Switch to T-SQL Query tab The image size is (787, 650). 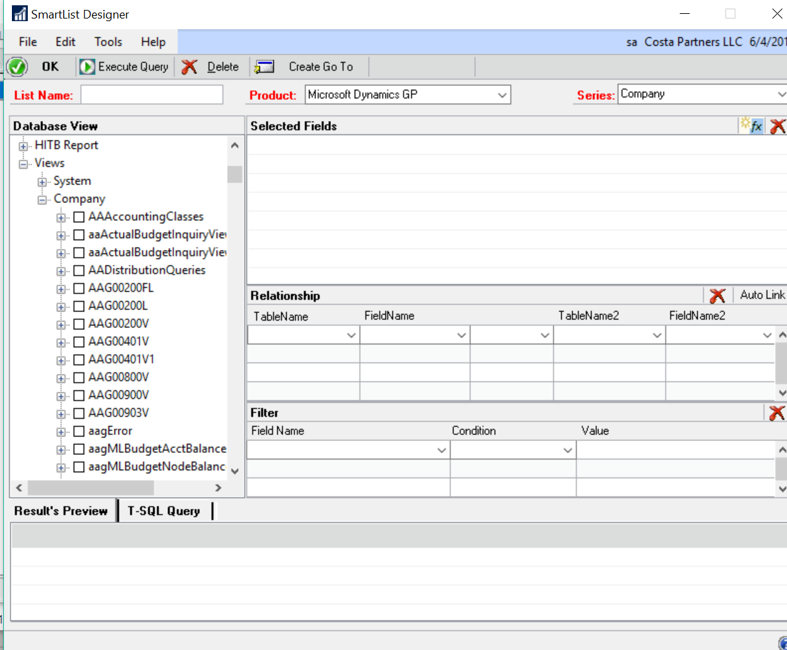(x=163, y=511)
